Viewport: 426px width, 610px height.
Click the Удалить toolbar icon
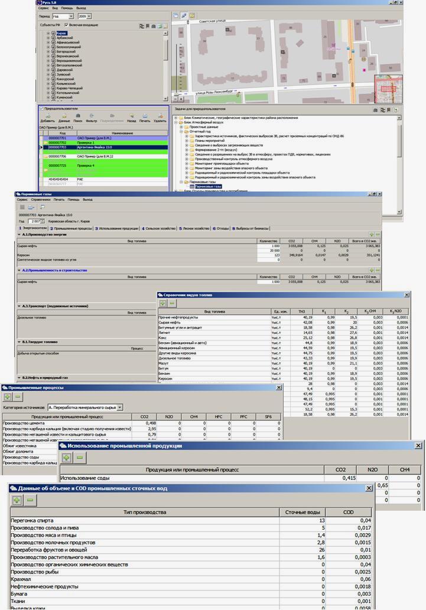point(160,116)
